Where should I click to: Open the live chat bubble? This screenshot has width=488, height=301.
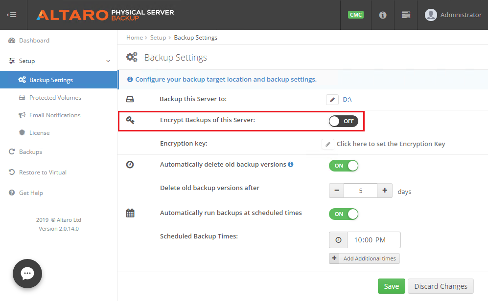click(x=27, y=273)
